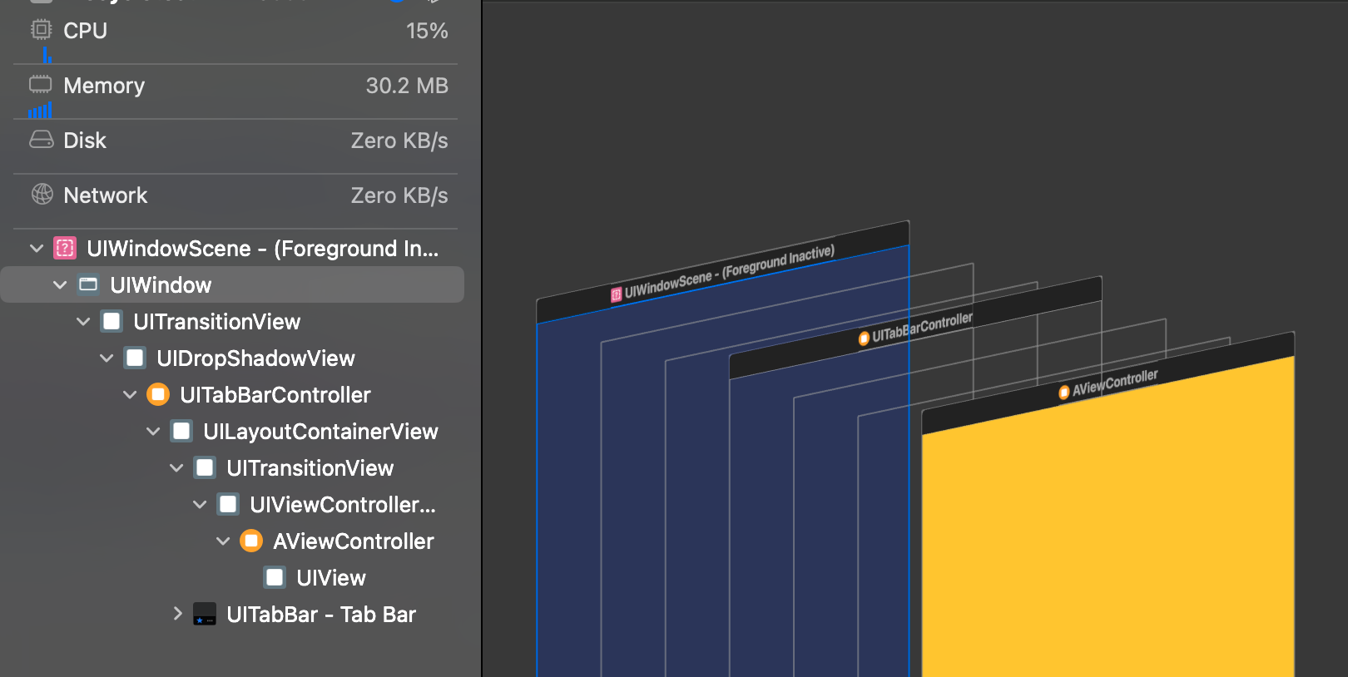Viewport: 1348px width, 677px height.
Task: Collapse the UIDropShadowView node
Action: (107, 358)
